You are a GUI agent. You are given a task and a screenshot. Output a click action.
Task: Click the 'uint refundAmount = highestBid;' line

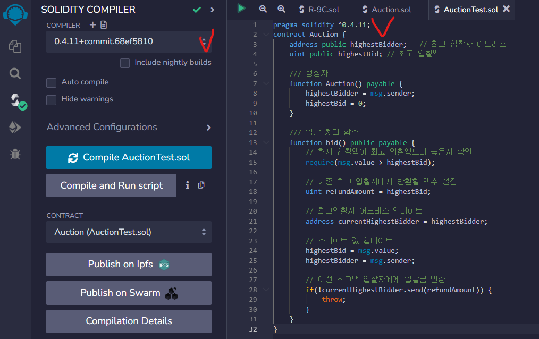click(368, 192)
